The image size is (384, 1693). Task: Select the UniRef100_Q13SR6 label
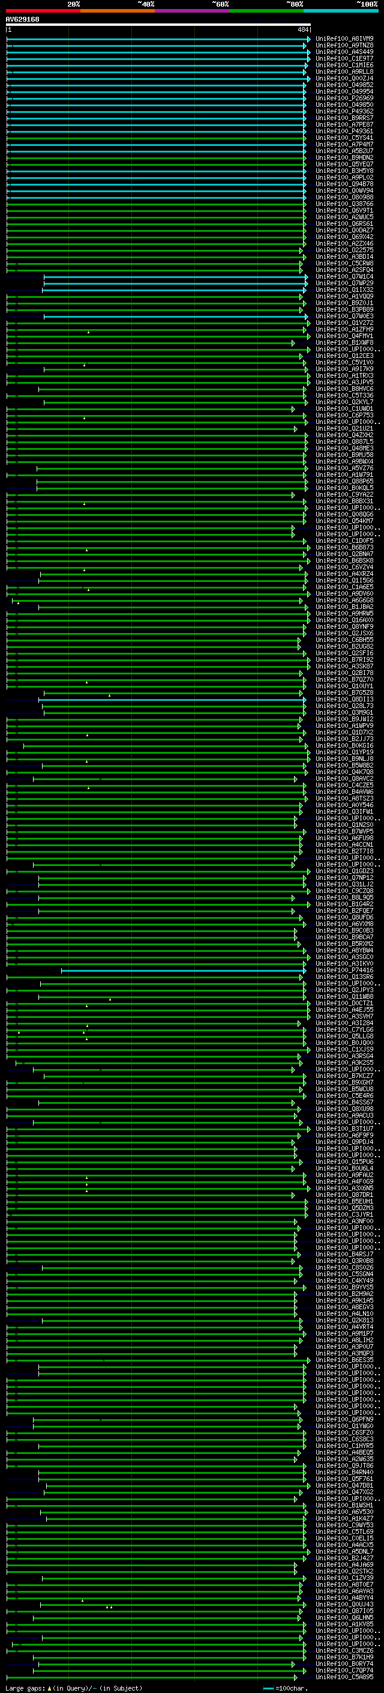tap(344, 977)
